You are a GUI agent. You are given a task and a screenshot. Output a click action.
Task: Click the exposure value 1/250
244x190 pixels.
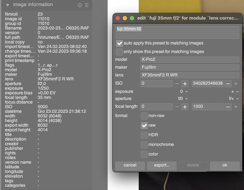(43, 88)
